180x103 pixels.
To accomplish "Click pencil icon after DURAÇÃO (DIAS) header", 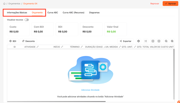I will coord(104,47).
